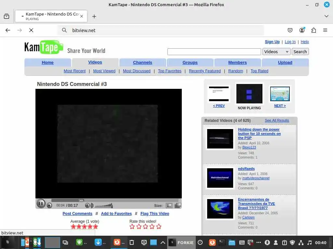
Task: Open the Home tab
Action: pos(47,63)
